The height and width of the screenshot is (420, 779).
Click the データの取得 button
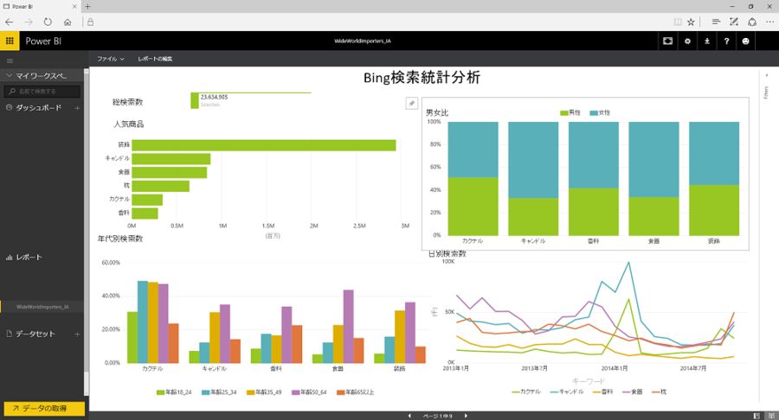(x=43, y=408)
